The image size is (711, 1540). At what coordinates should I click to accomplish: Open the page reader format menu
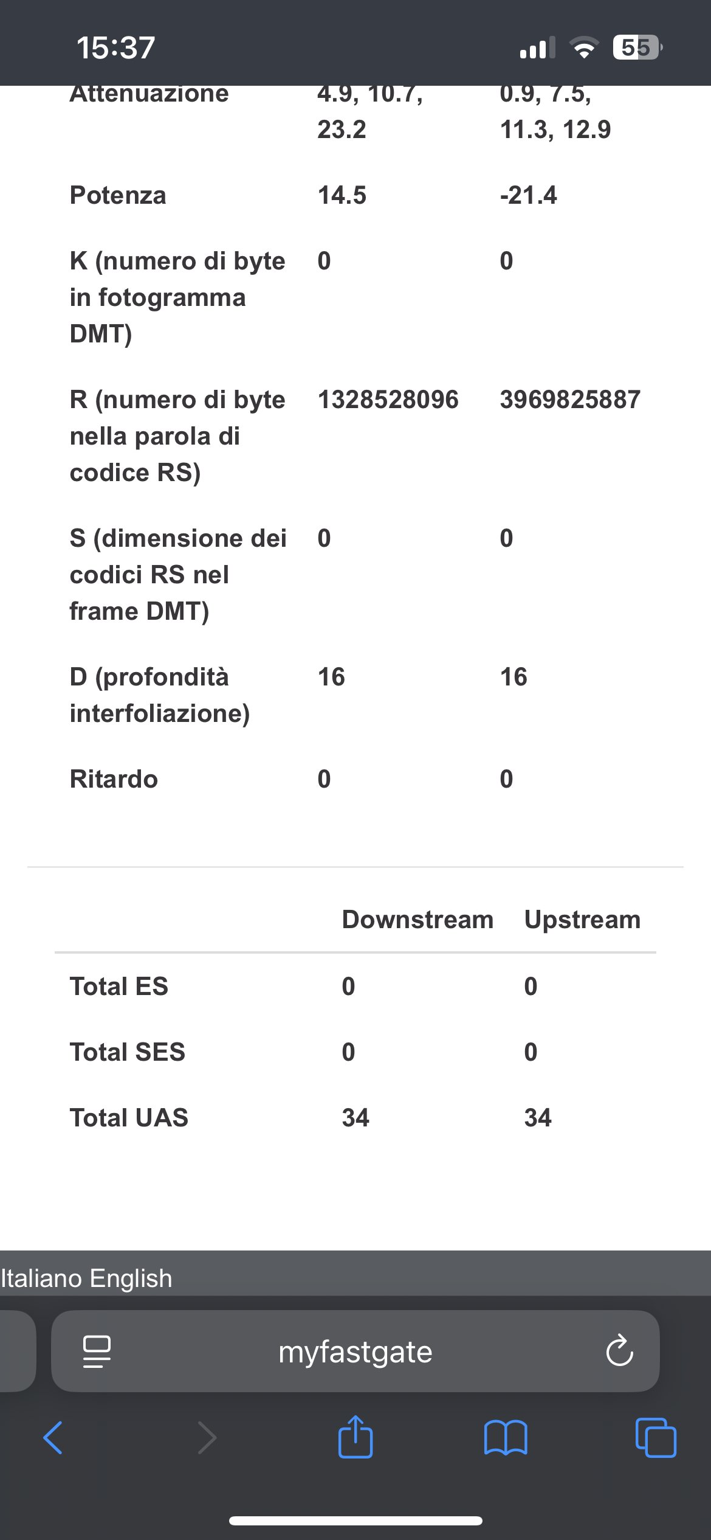coord(97,1351)
